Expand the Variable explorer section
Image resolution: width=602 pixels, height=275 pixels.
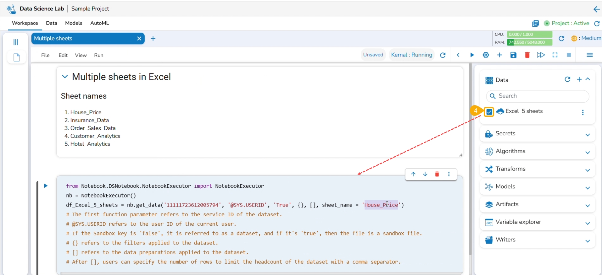pos(587,223)
